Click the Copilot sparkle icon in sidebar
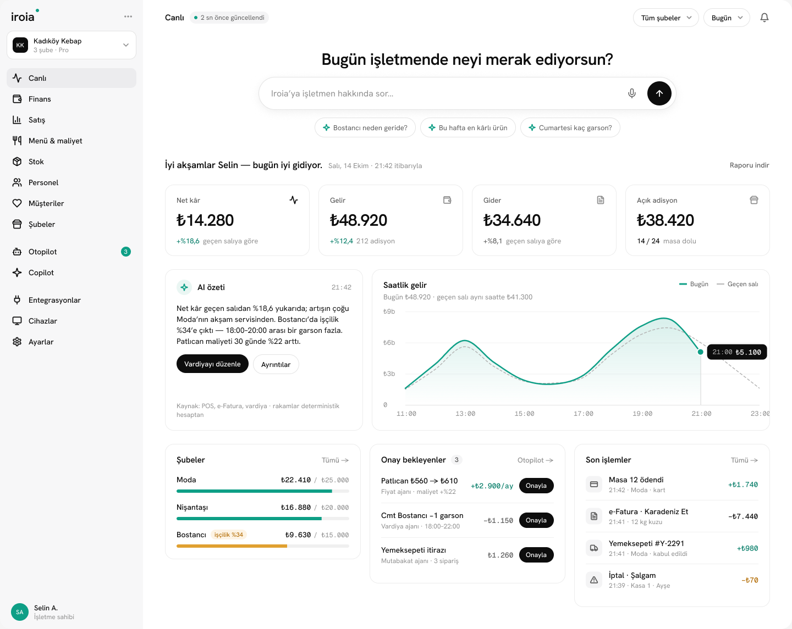This screenshot has height=629, width=792. coord(17,272)
